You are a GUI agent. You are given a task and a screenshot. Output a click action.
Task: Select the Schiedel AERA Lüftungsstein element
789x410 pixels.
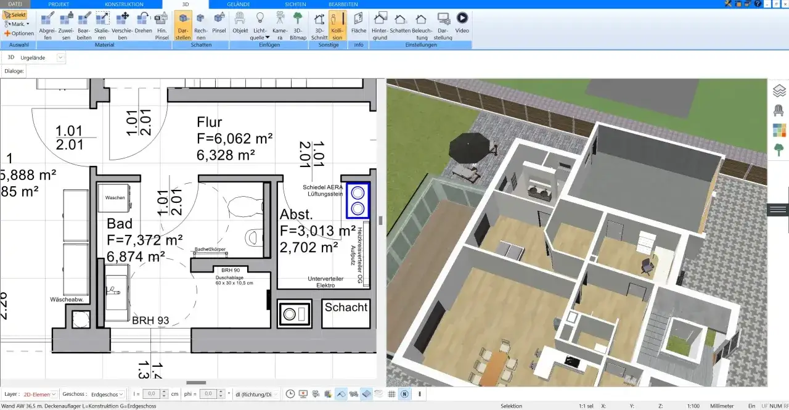358,200
